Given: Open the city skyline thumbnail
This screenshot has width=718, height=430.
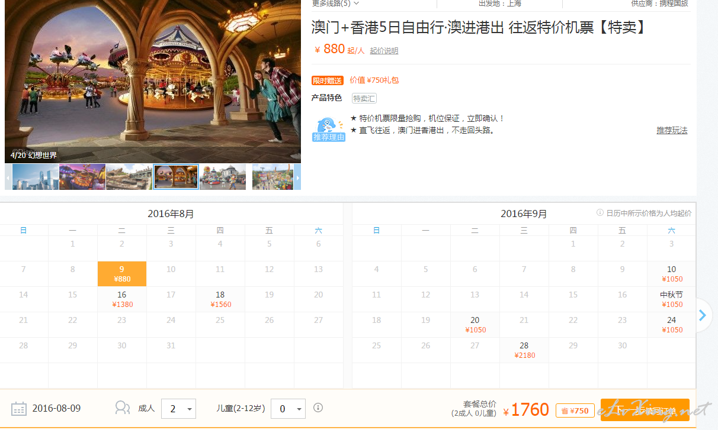Looking at the screenshot, I should tap(36, 177).
